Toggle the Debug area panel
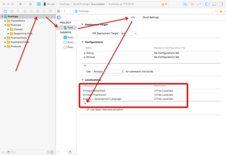 (214, 4)
